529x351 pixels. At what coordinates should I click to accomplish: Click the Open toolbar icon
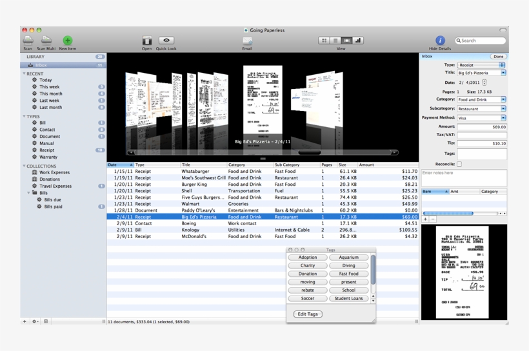tap(147, 41)
